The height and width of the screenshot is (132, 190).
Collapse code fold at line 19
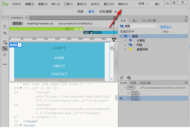[21, 125]
